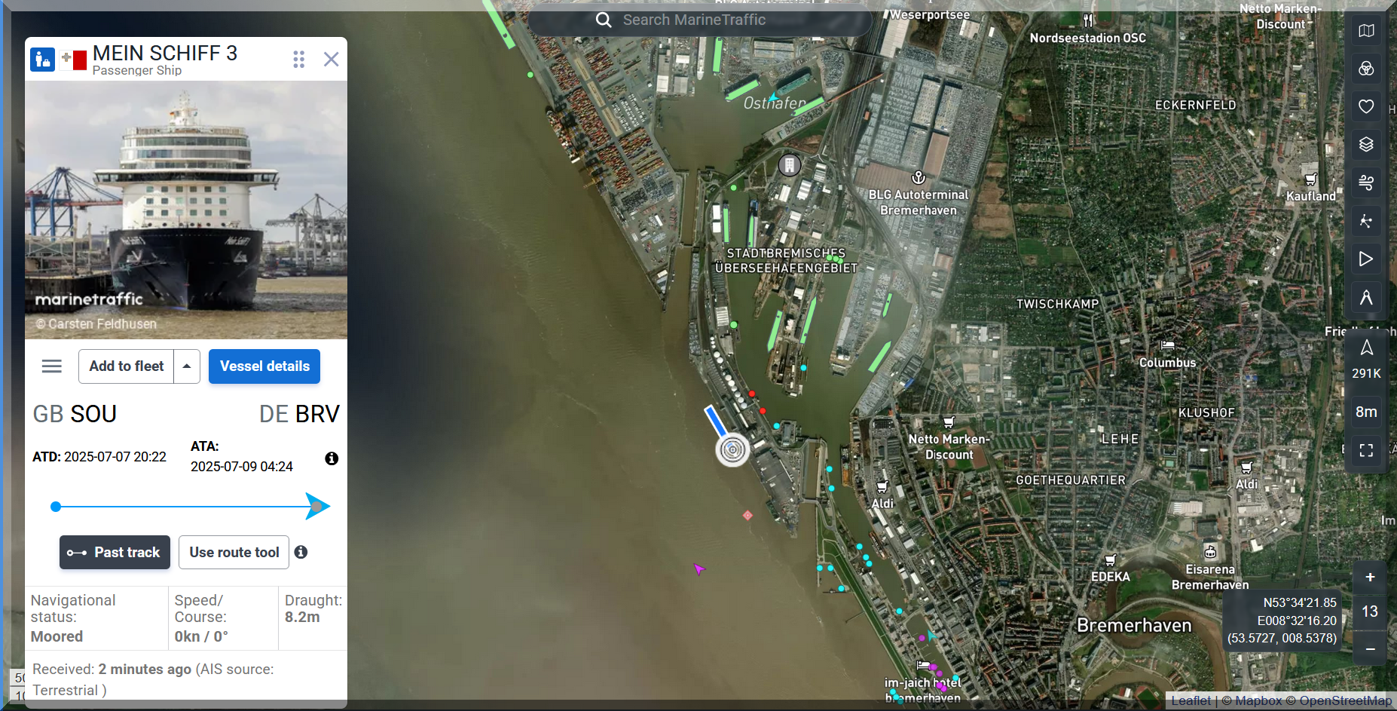Select the distance measuring compass tool
Image resolution: width=1397 pixels, height=711 pixels.
(1365, 298)
